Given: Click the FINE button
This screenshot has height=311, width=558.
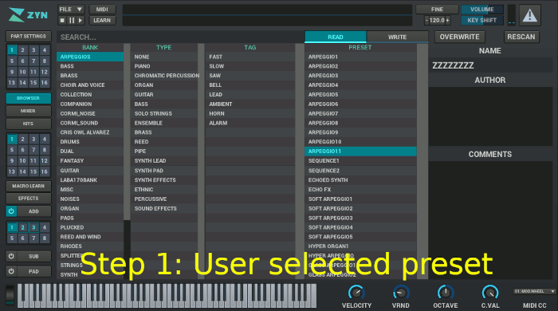Looking at the screenshot, I should click(437, 10).
